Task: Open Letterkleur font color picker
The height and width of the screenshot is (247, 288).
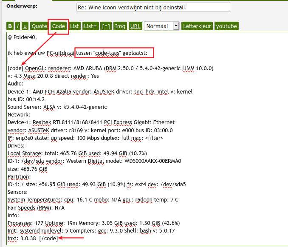Action: (x=197, y=26)
